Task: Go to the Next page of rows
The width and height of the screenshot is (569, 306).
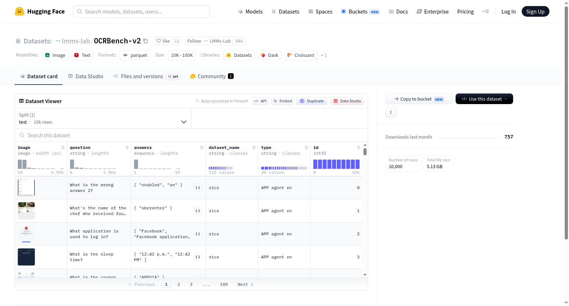Action: pos(245,284)
